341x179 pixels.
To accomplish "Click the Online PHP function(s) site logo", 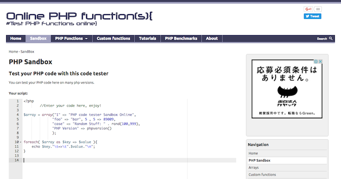I will tap(80, 16).
